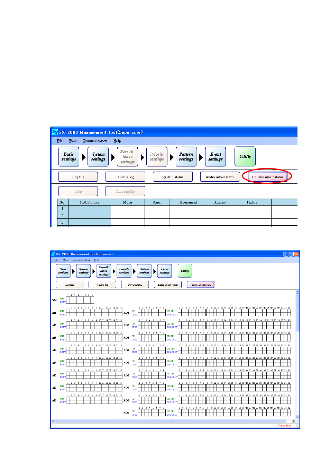Click the Save log file button

coord(126,191)
